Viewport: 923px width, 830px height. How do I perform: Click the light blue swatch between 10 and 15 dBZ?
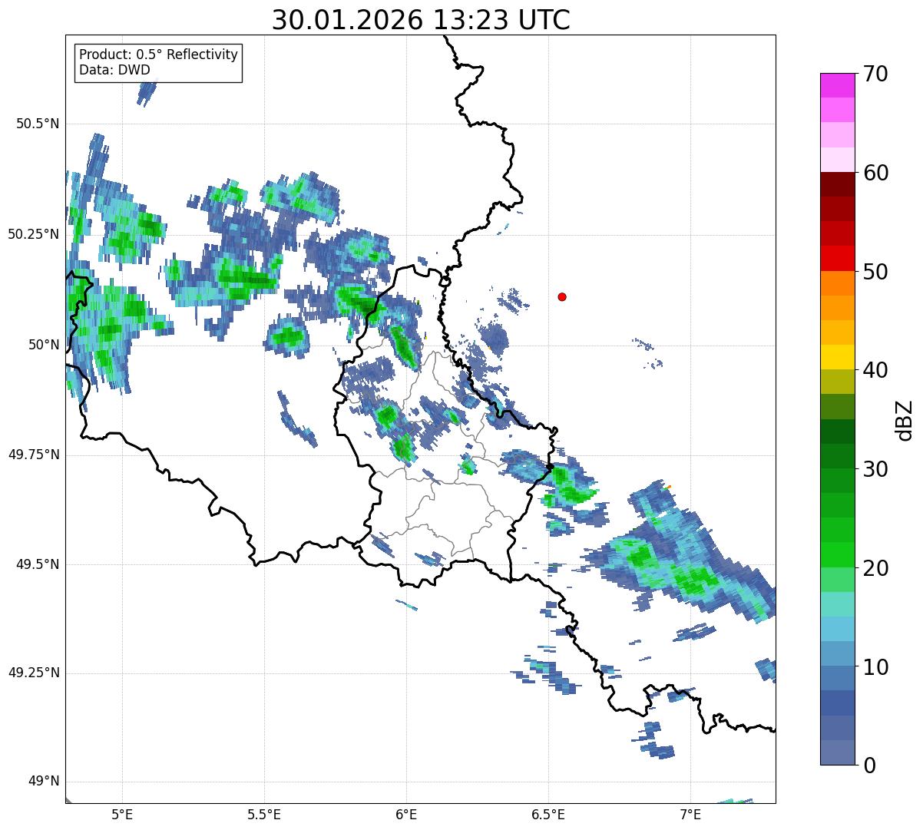coord(837,629)
